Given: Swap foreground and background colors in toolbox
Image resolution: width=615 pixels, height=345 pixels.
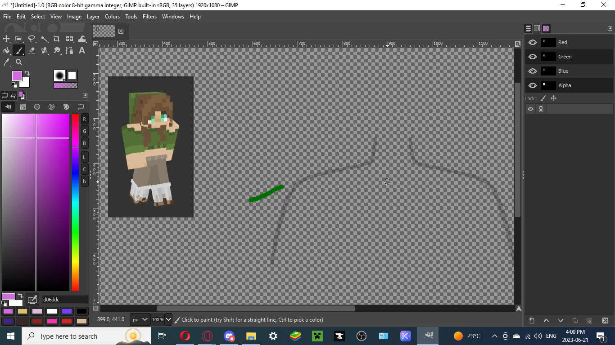Looking at the screenshot, I should click(x=27, y=73).
